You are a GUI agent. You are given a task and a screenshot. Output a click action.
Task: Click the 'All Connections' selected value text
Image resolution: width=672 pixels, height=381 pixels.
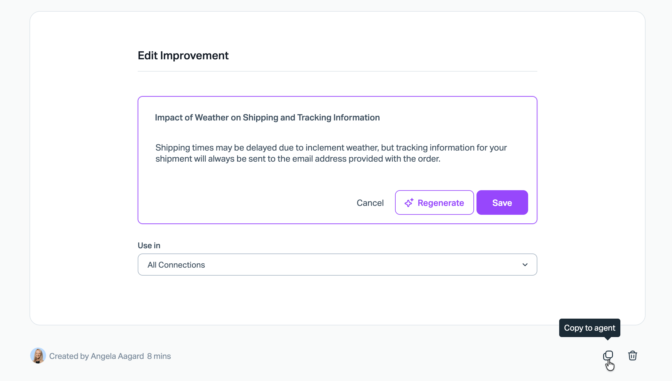point(176,265)
